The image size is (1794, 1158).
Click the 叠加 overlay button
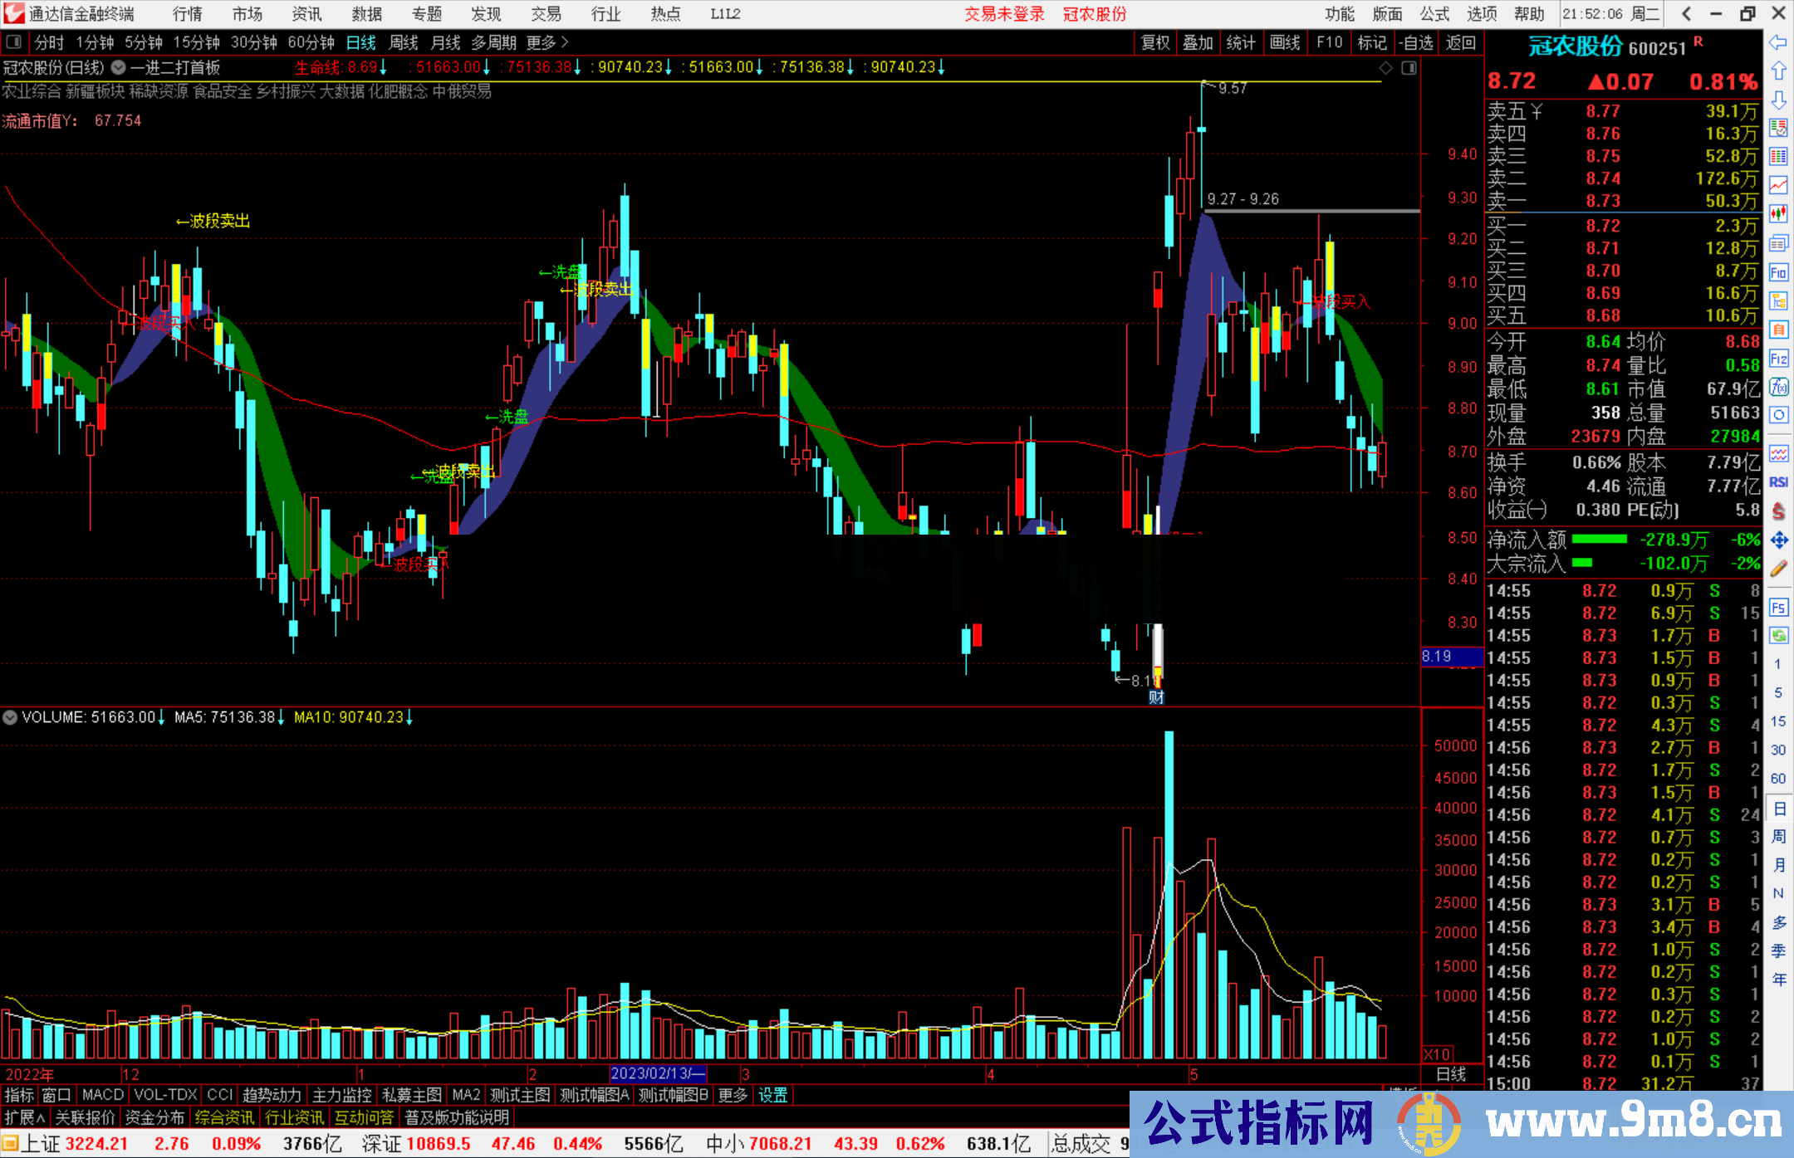(1198, 42)
